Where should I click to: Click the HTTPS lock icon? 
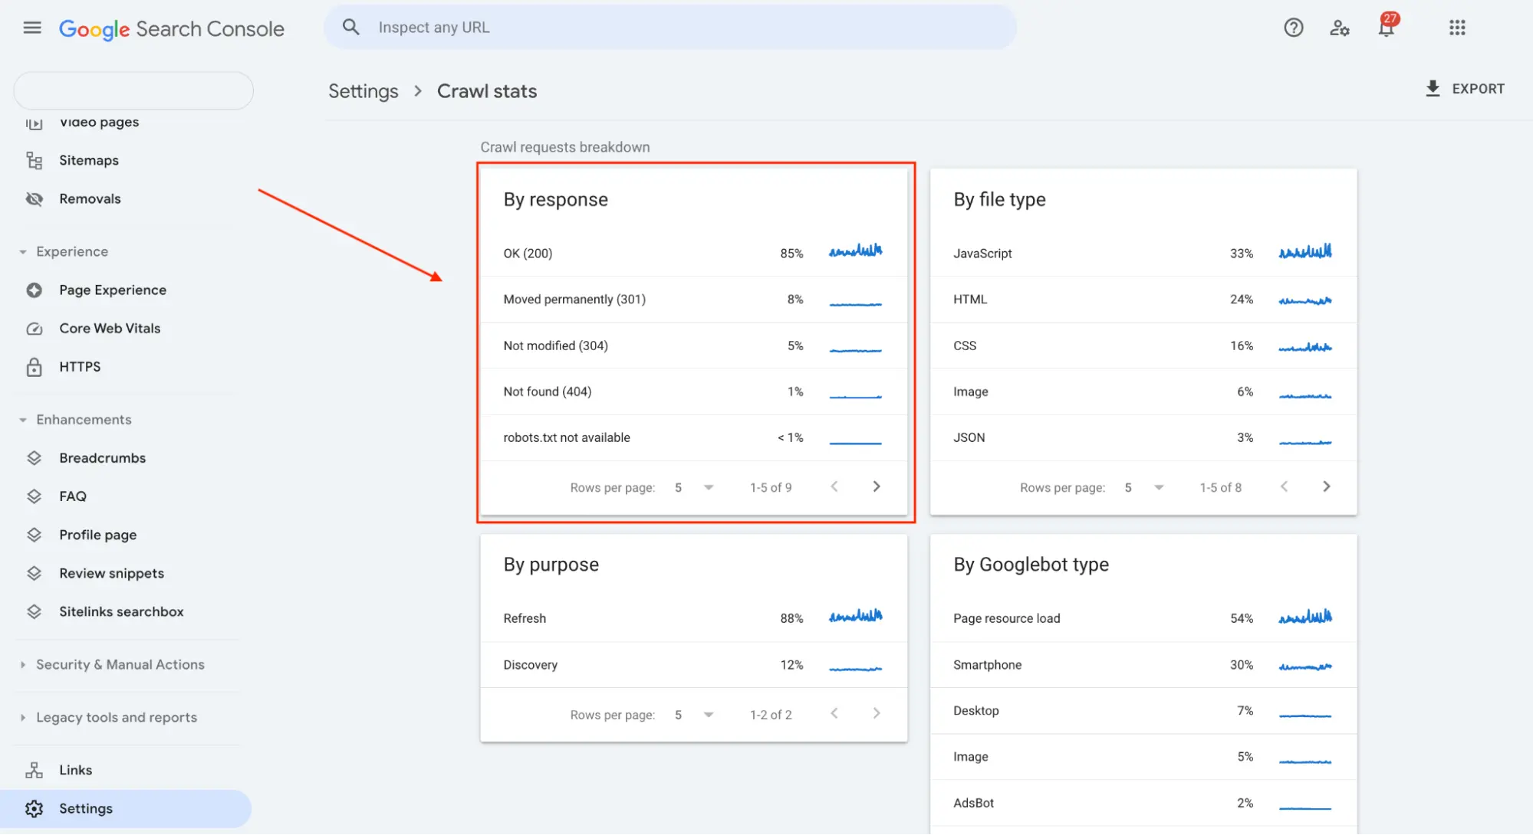(x=34, y=367)
